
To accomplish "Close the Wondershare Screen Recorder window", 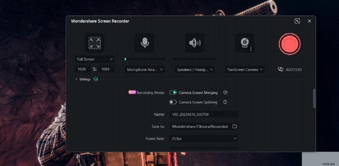I will click(x=309, y=21).
